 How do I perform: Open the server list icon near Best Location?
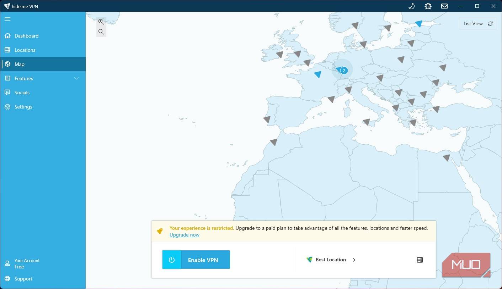420,260
